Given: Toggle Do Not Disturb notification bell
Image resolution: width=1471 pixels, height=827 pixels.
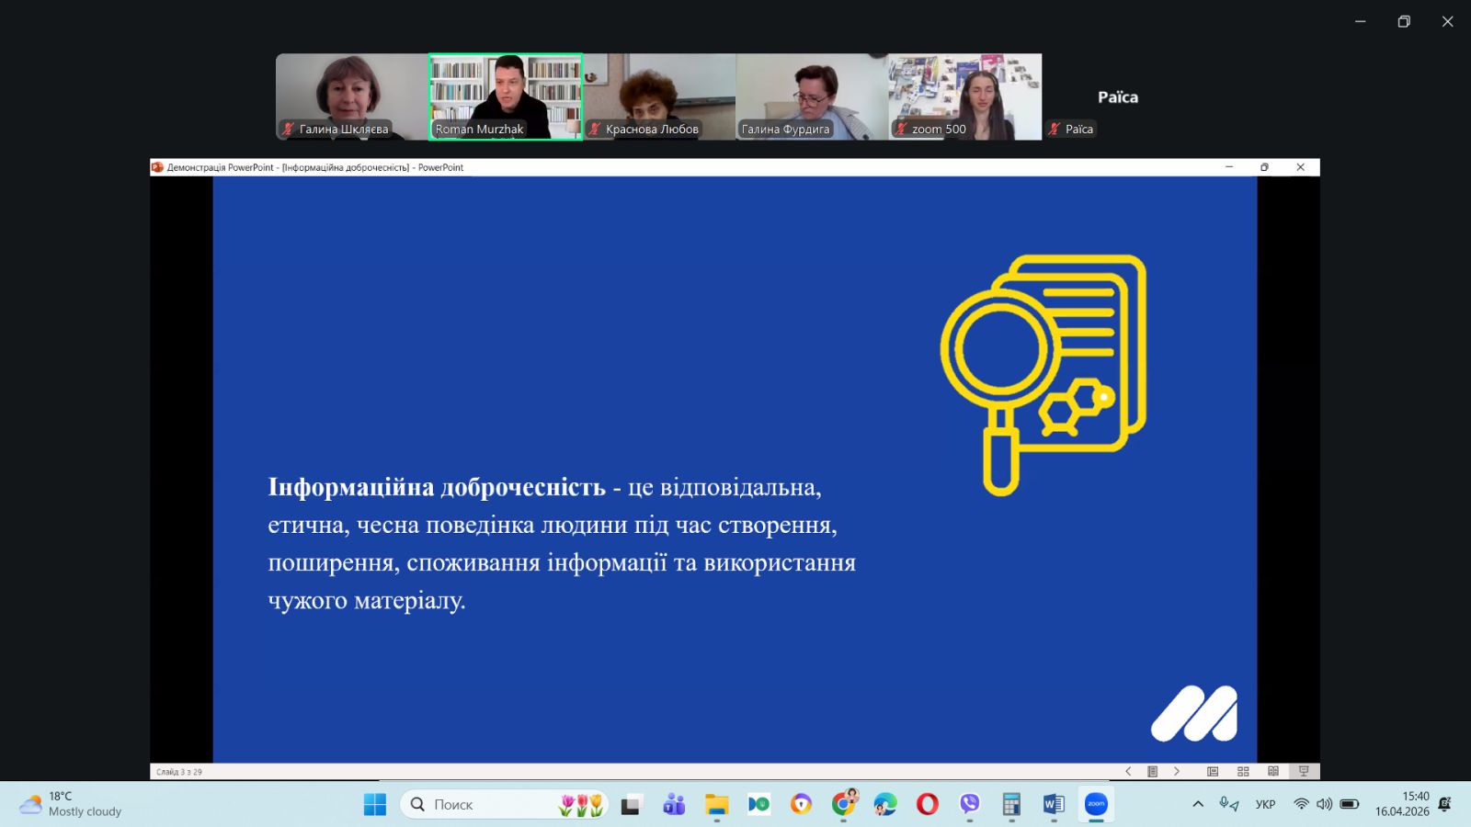Looking at the screenshot, I should (1444, 804).
